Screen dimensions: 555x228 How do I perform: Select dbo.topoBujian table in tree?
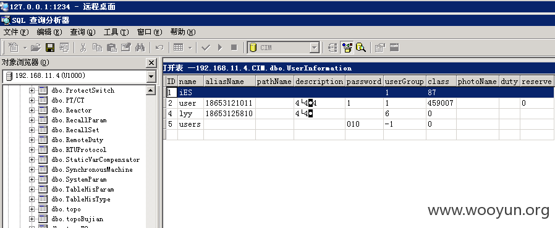coord(77,219)
